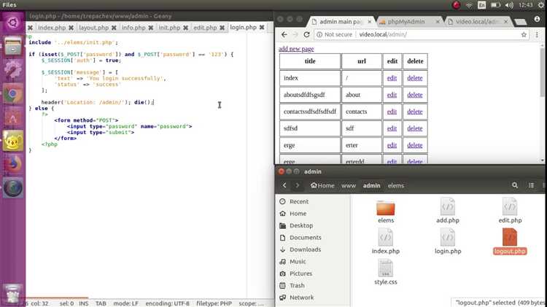This screenshot has width=547, height=307.
Task: Open the Trash icon in the dock
Action: [x=13, y=294]
